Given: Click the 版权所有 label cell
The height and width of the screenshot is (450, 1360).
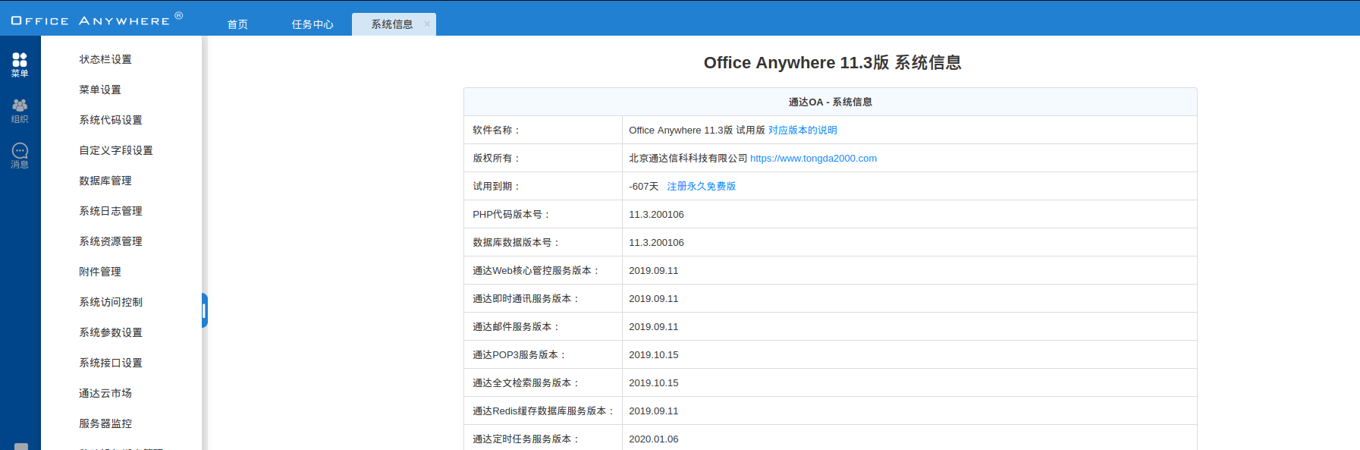Looking at the screenshot, I should point(543,158).
